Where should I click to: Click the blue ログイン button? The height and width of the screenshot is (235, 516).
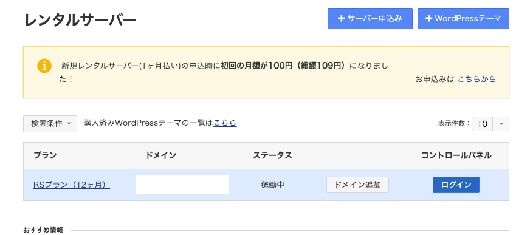point(456,185)
